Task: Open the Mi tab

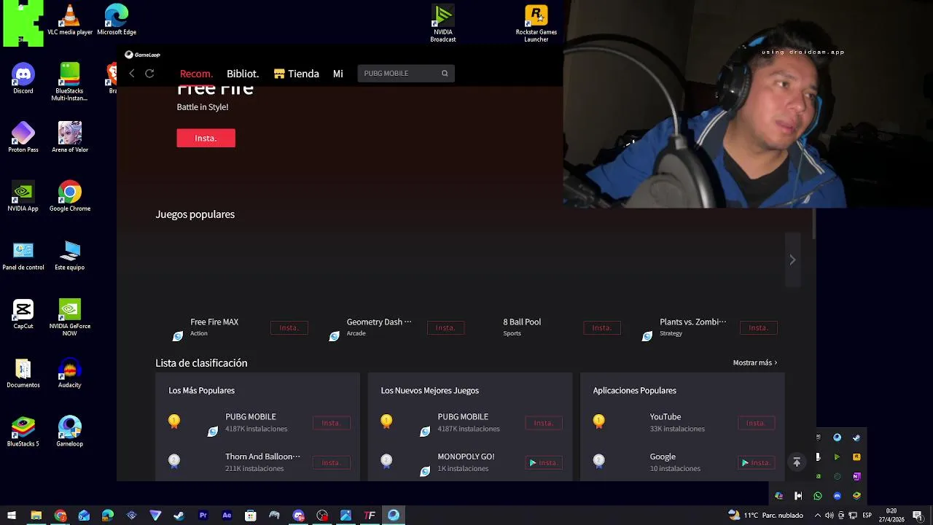Action: (x=338, y=74)
